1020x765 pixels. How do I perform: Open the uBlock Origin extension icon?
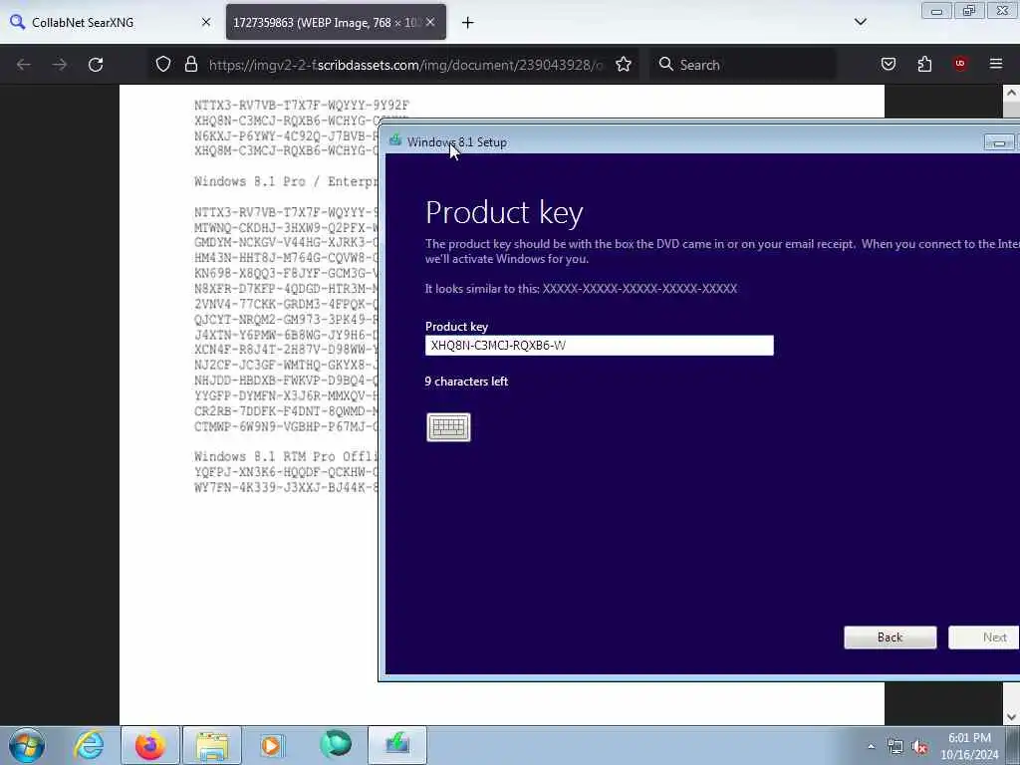(x=960, y=64)
